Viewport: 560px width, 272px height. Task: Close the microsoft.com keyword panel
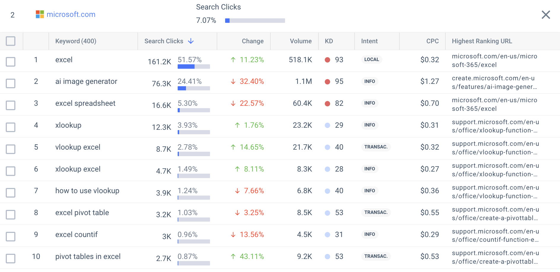pos(546,15)
